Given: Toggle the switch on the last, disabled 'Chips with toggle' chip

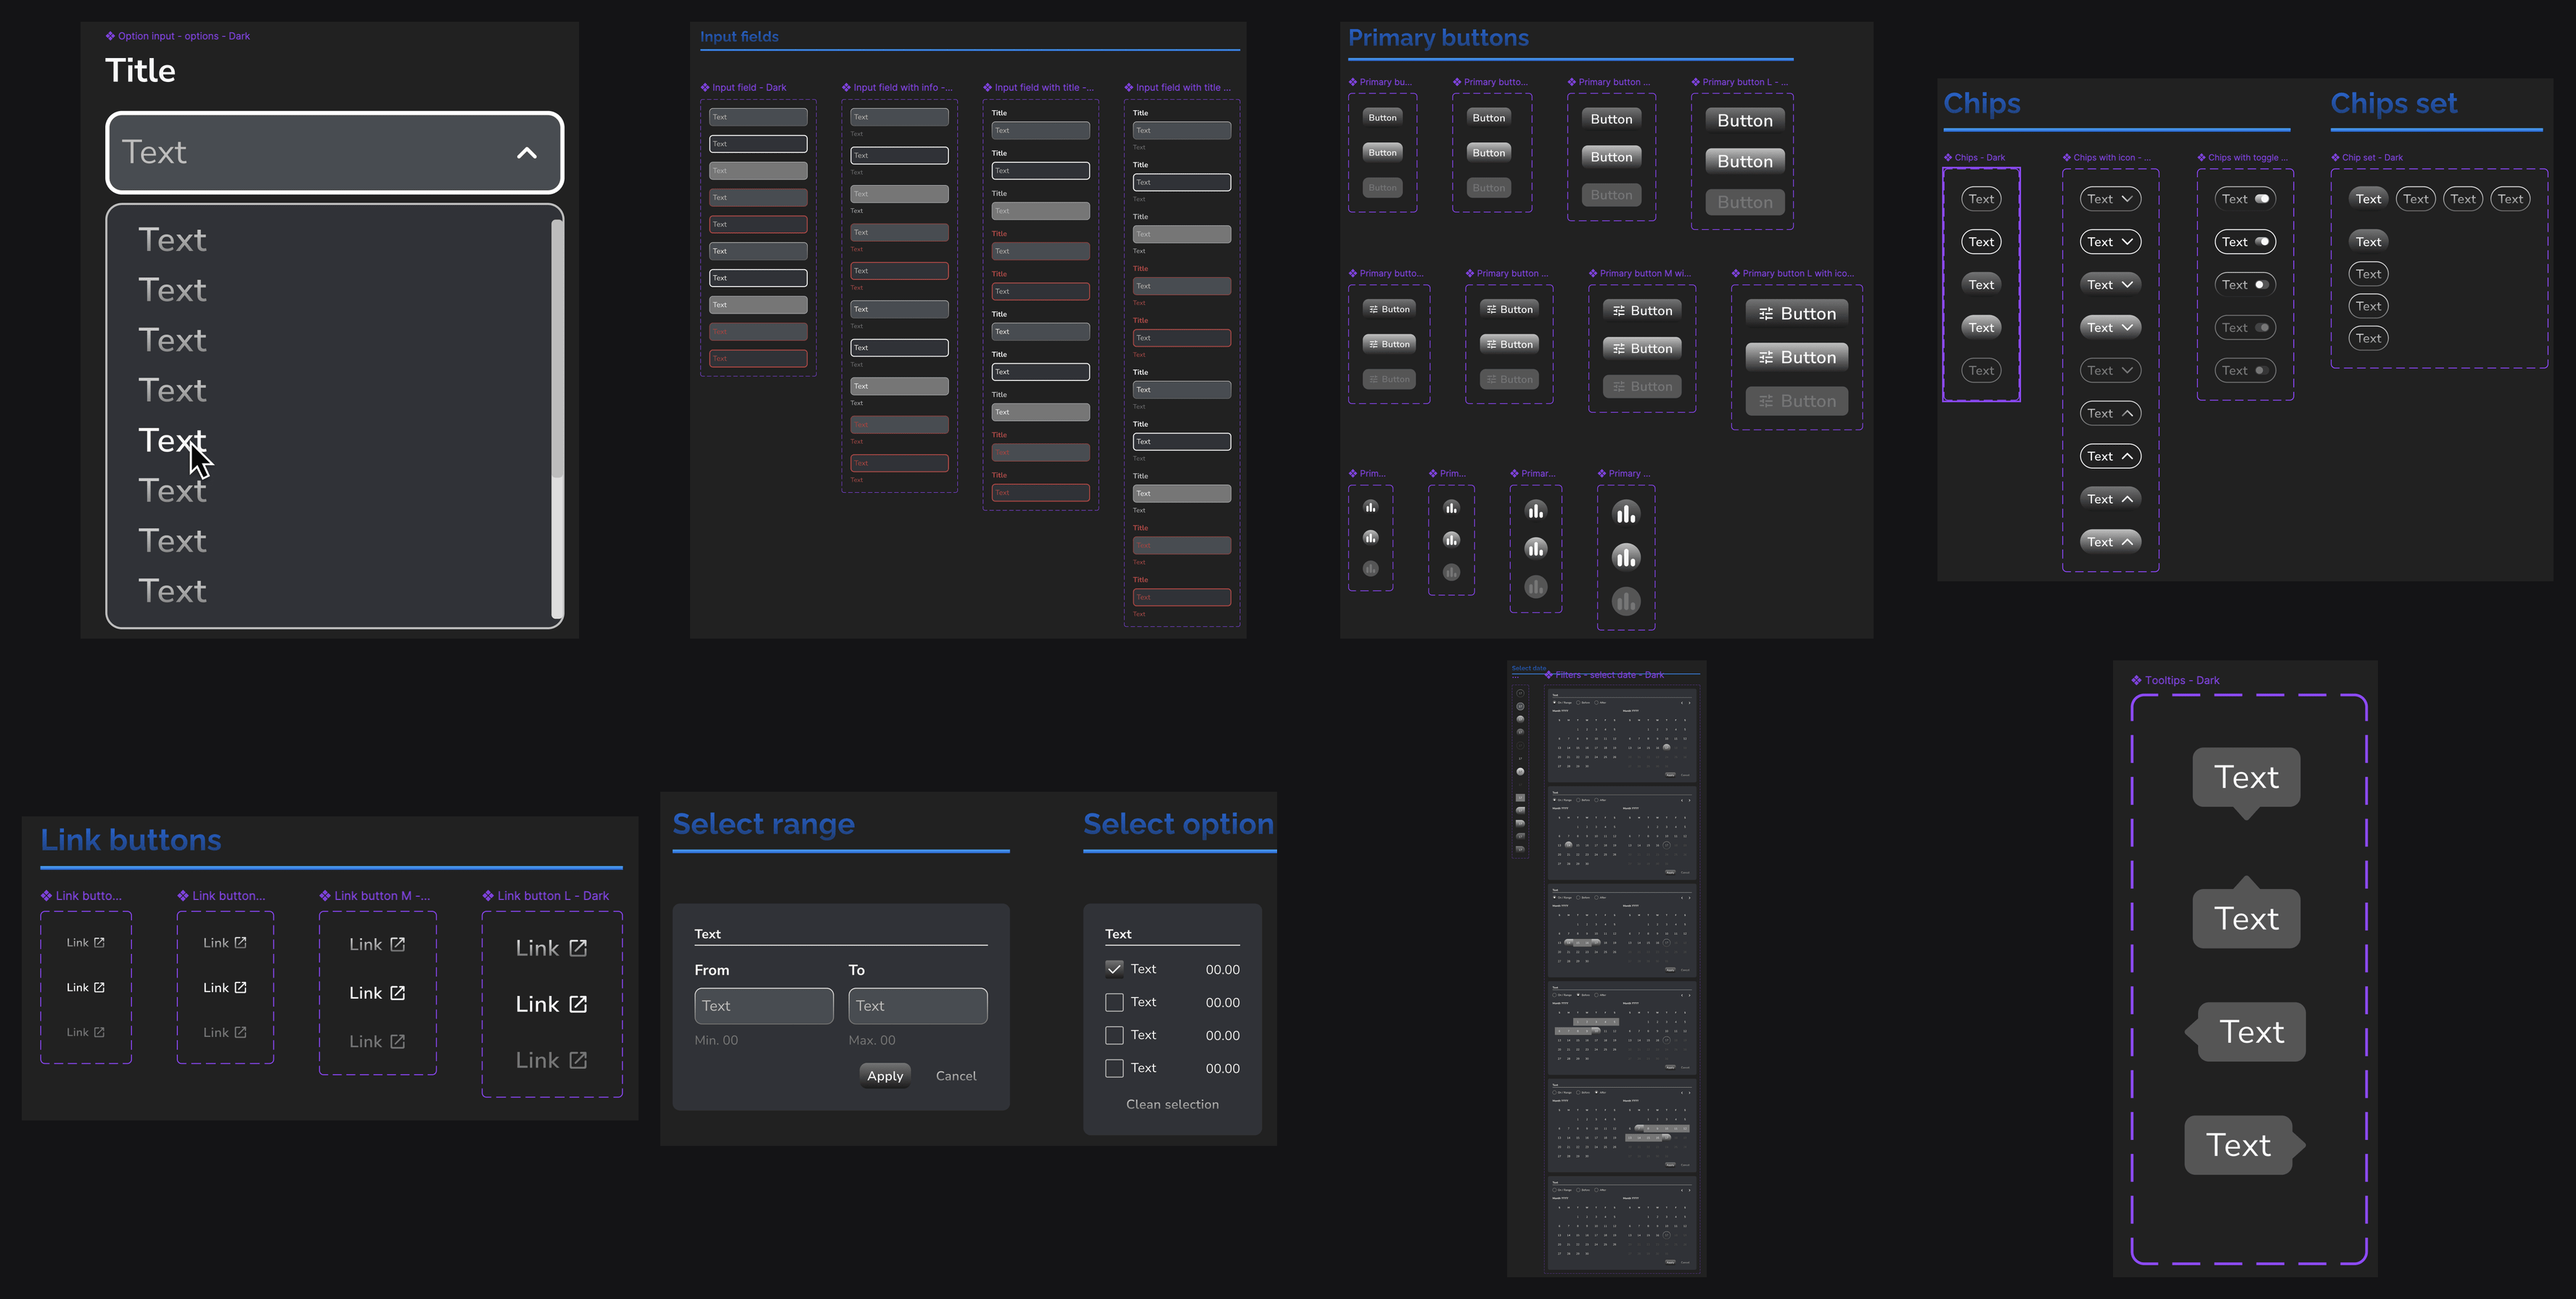Looking at the screenshot, I should click(2261, 371).
